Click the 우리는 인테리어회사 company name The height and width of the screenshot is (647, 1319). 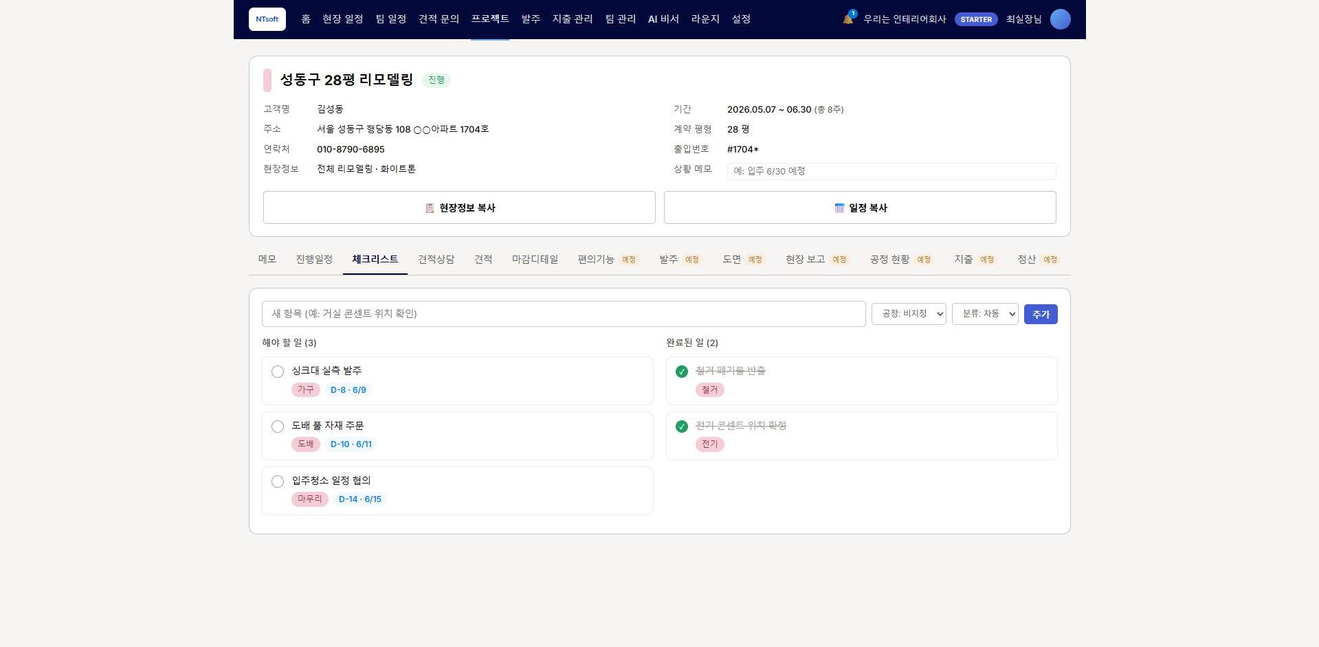coord(905,19)
